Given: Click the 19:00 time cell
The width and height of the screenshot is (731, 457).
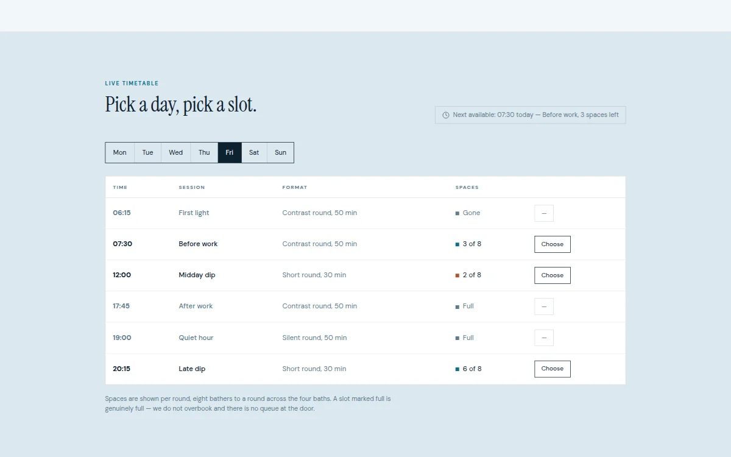Looking at the screenshot, I should coord(122,338).
